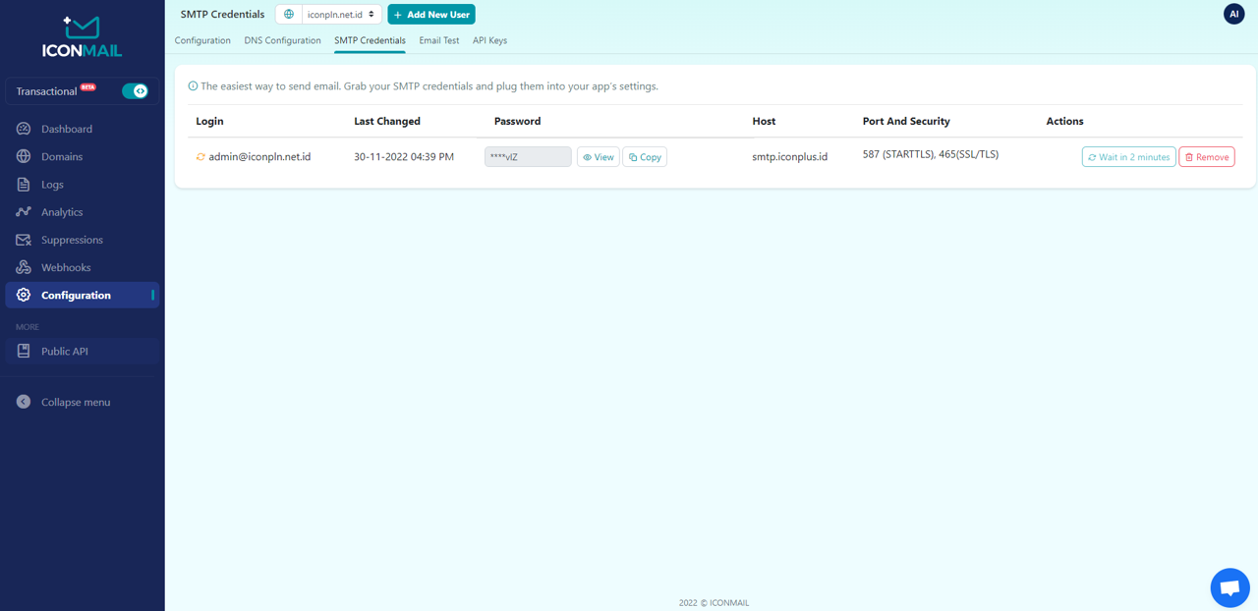This screenshot has height=611, width=1258.
Task: Open the live chat bubble icon
Action: 1229,587
